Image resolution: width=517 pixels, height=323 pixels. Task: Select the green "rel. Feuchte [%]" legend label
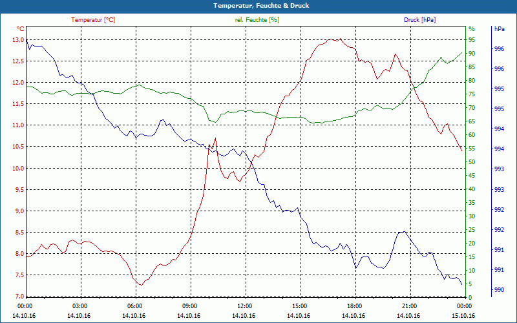257,20
